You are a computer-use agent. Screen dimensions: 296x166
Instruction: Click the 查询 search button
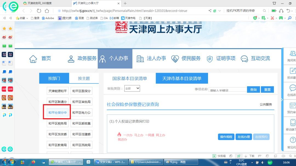coord(253,90)
